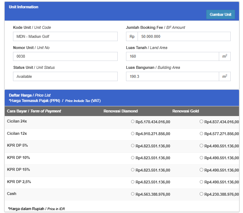Screen dimensions: 243x213
Task: Choose Renovasi Diamond for Cicilan 12x
Action: click(133, 133)
